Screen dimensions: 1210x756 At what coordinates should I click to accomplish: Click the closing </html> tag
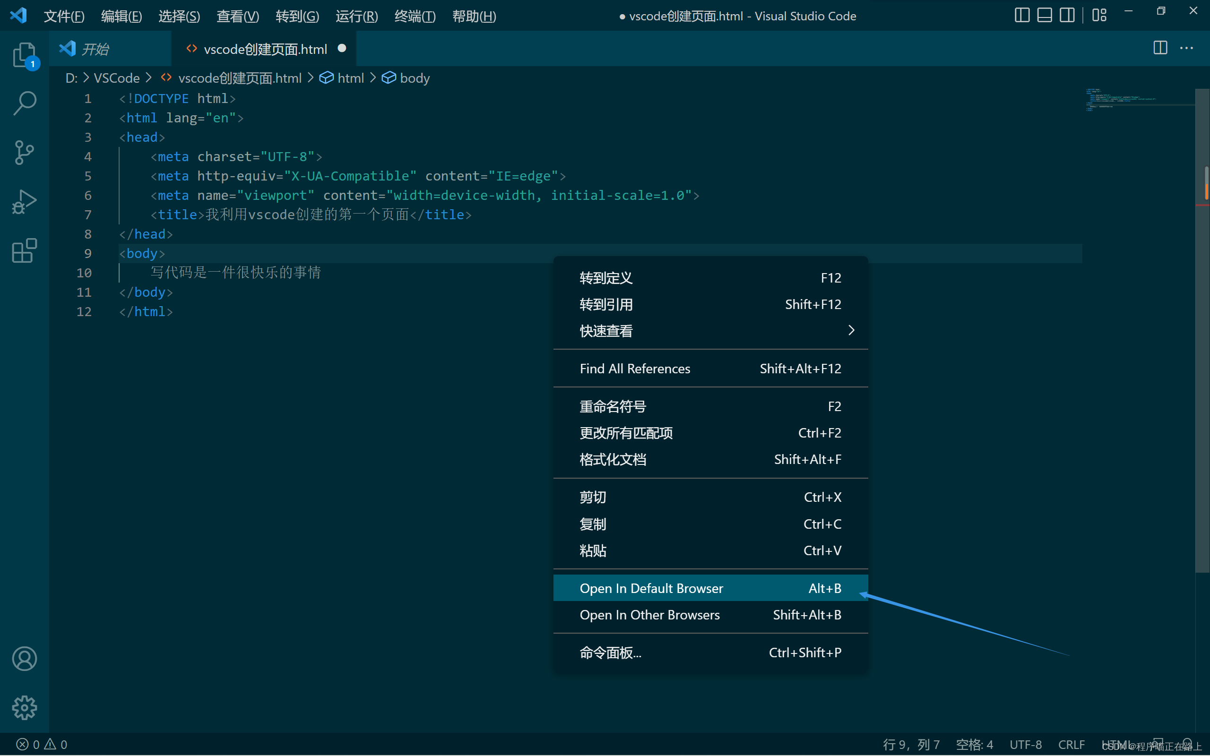coord(146,311)
